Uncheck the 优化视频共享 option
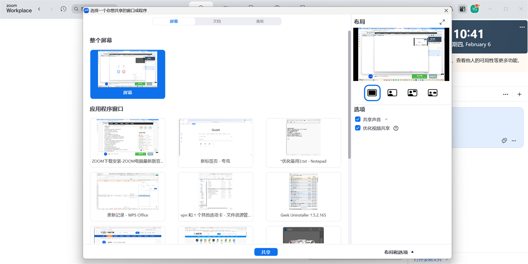Image resolution: width=528 pixels, height=264 pixels. coord(358,128)
